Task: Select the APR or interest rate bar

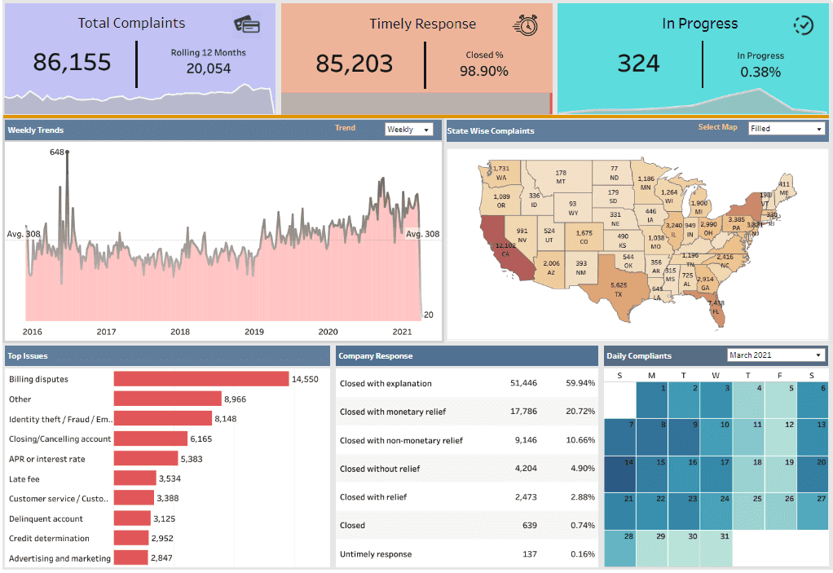Action: tap(145, 459)
